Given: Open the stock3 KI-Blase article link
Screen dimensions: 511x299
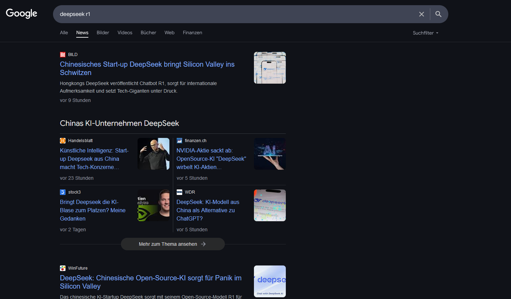Looking at the screenshot, I should (93, 210).
